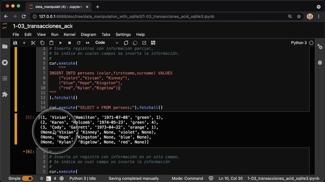325x182 pixels.
Task: Click the shield trust icon in status bar
Action: pos(211,178)
